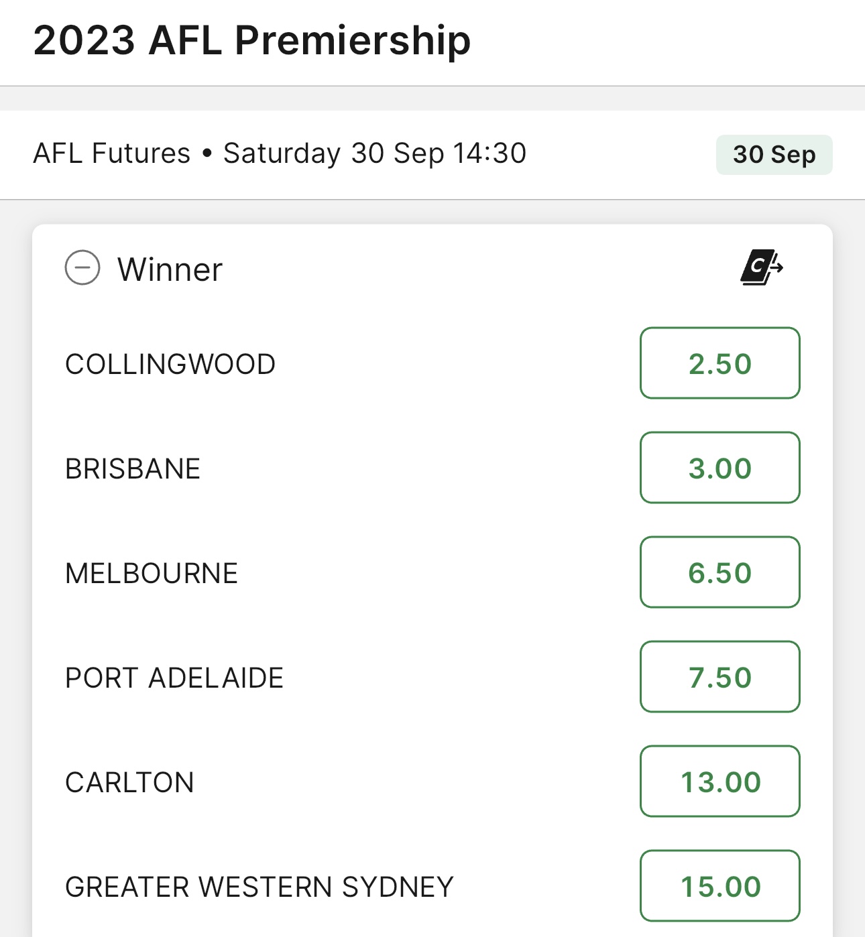Open the AFL Futures link text

point(112,153)
